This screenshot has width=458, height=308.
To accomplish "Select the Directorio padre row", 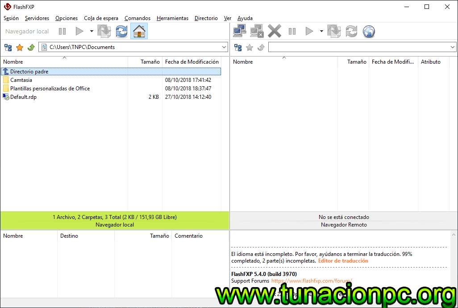I will 111,71.
